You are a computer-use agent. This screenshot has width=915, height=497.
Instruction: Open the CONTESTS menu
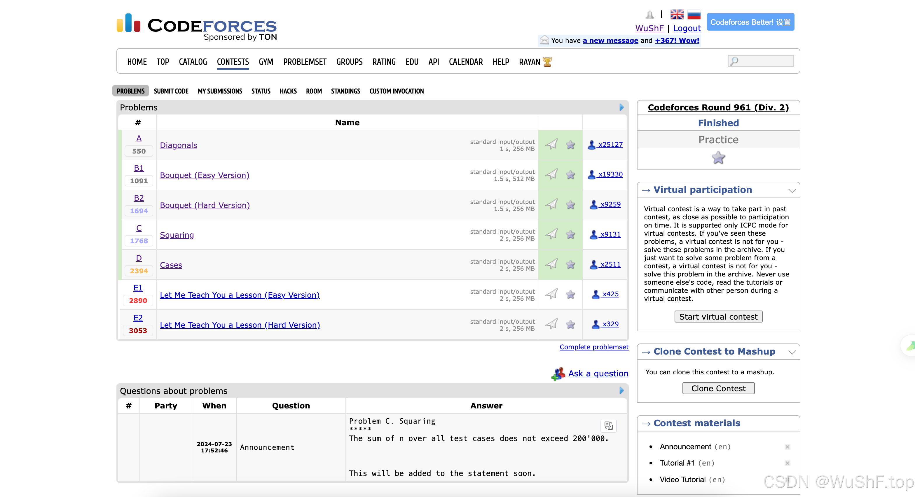tap(233, 62)
